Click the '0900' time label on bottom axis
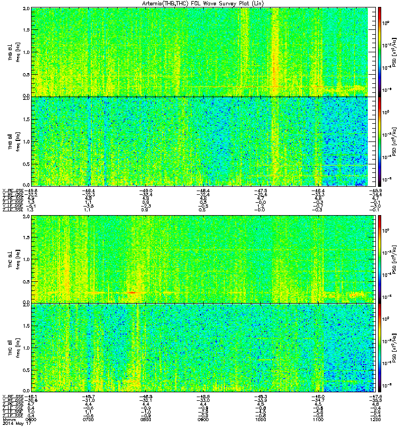Screen dimensions: 401x427 tap(203, 420)
